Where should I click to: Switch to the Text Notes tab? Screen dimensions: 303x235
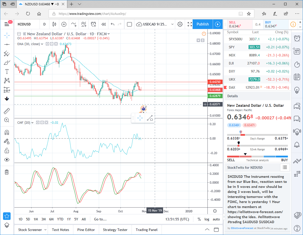click(x=60, y=230)
